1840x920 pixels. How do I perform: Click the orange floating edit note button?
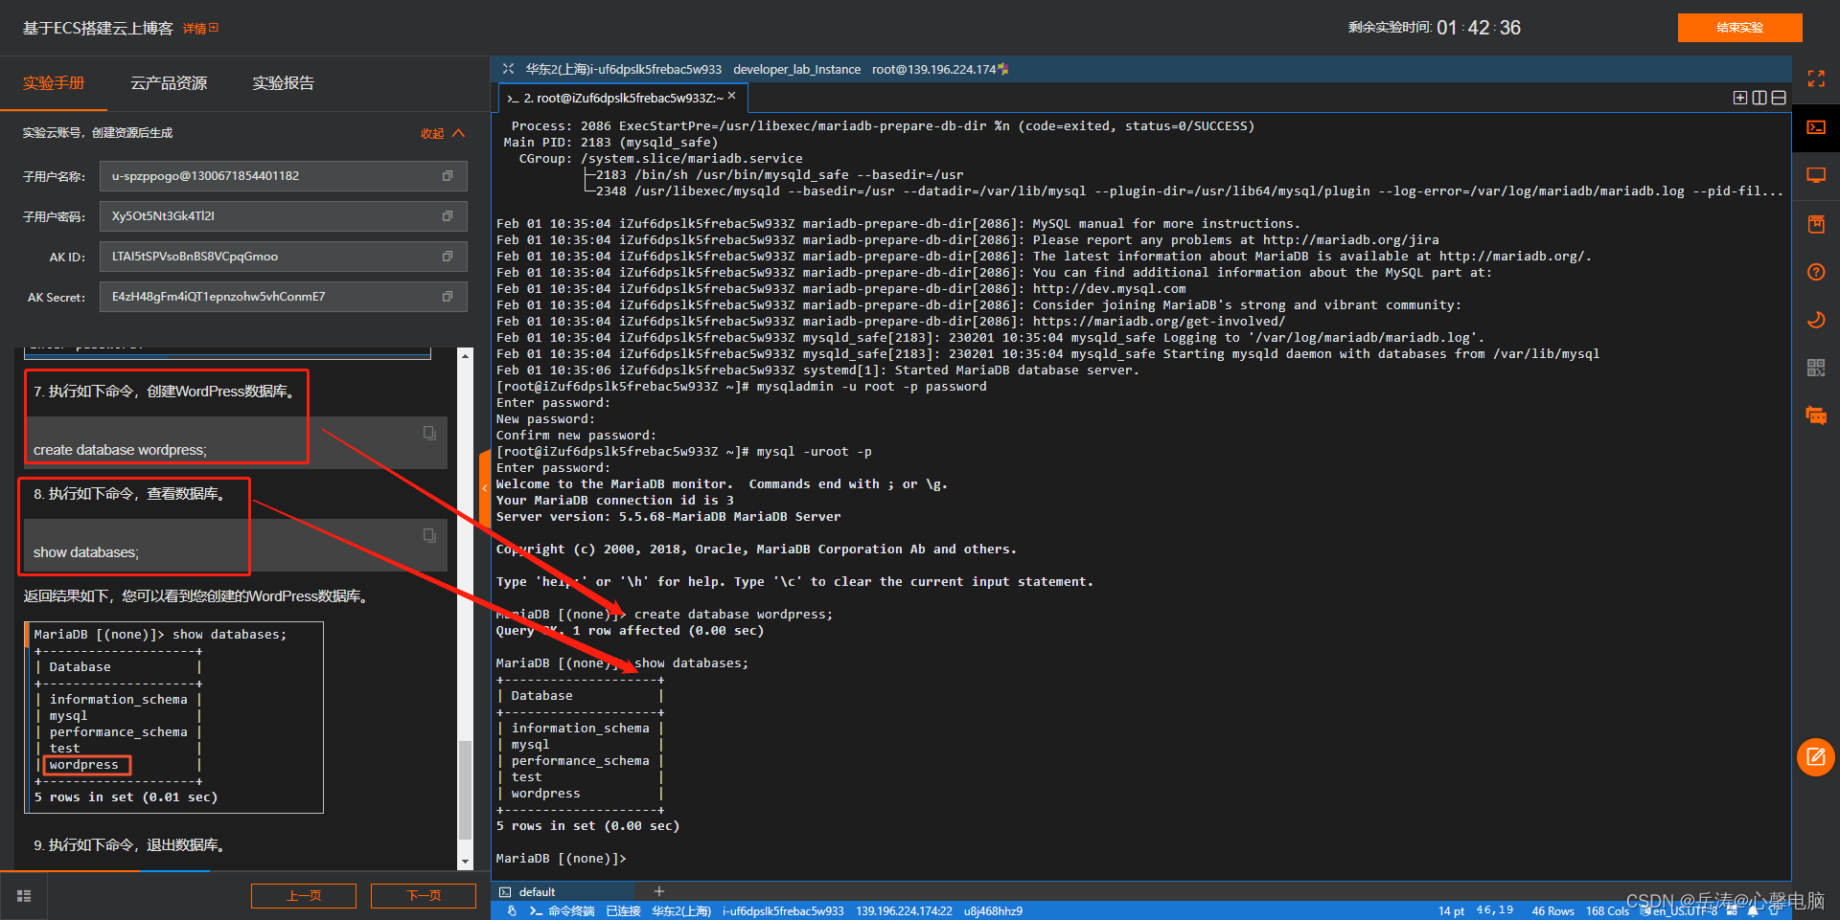click(x=1816, y=757)
